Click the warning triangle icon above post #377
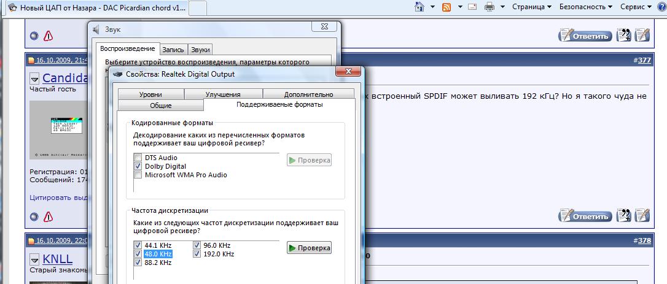This screenshot has width=667, height=284. (48, 36)
